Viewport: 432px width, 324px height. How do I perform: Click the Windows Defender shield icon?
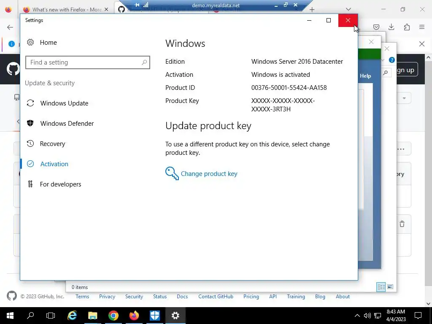[x=30, y=123]
